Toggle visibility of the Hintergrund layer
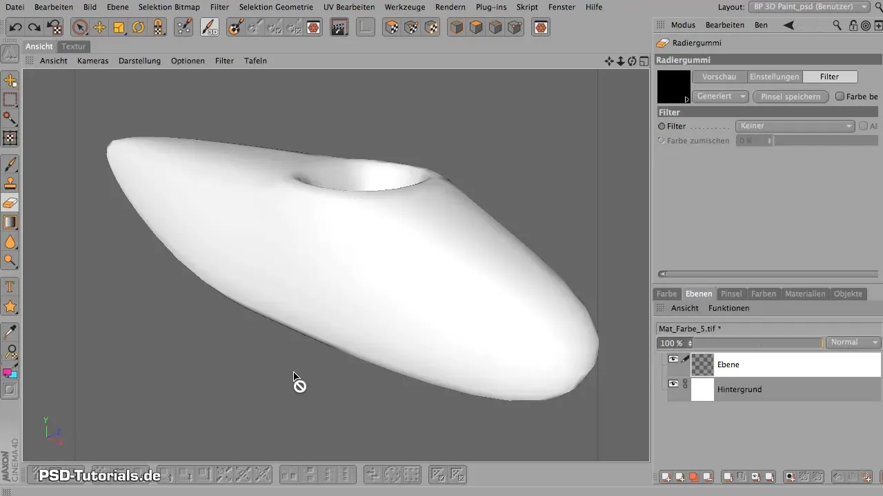Screen dimensions: 883x496 click(x=673, y=384)
